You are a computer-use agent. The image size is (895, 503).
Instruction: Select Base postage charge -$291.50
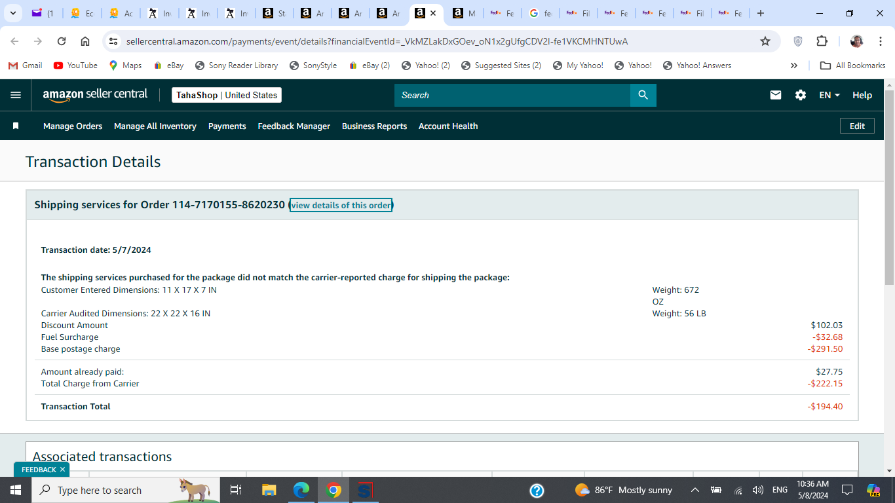coord(825,349)
